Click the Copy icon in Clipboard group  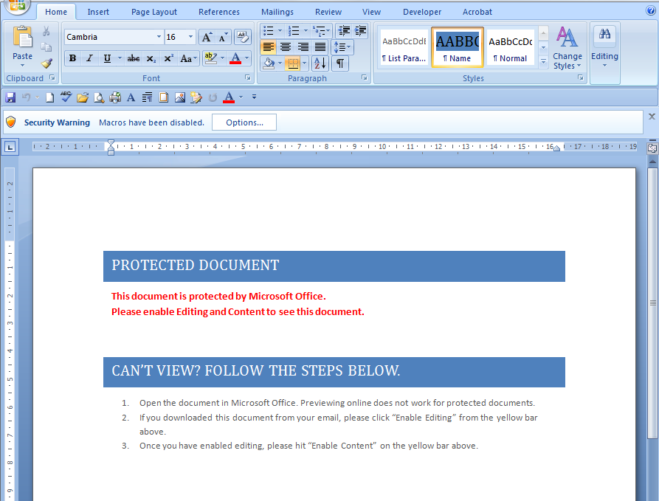click(46, 47)
